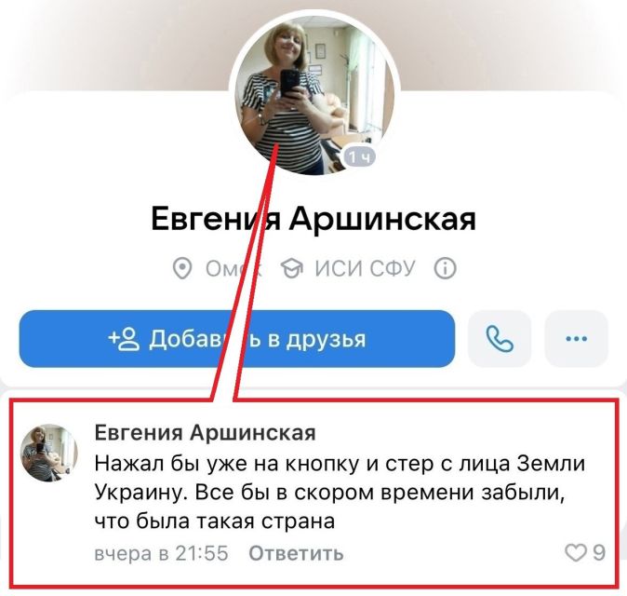Tap the graduation cap education icon
The height and width of the screenshot is (596, 627).
click(x=292, y=268)
